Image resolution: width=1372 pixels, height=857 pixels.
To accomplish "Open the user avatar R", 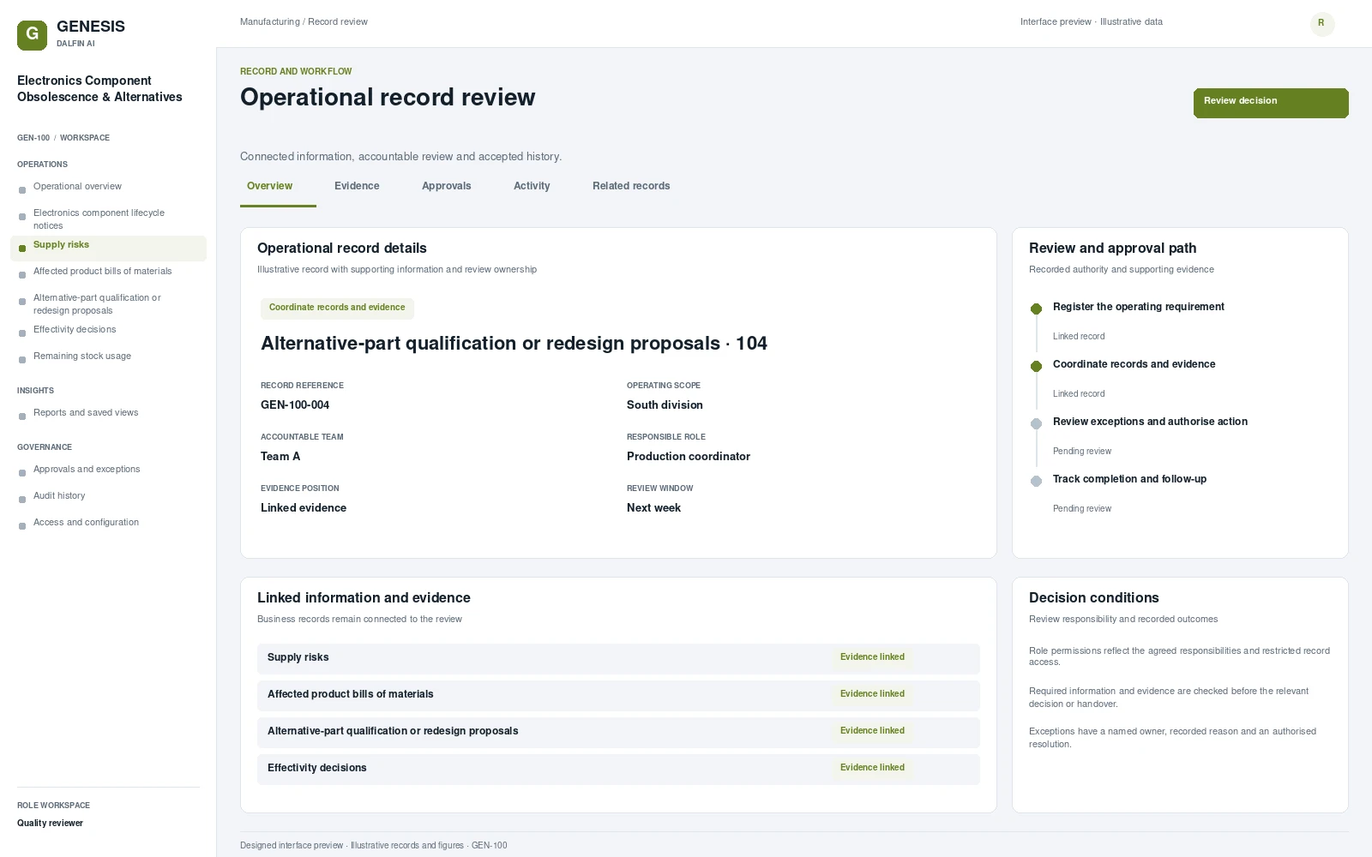I will [1322, 23].
